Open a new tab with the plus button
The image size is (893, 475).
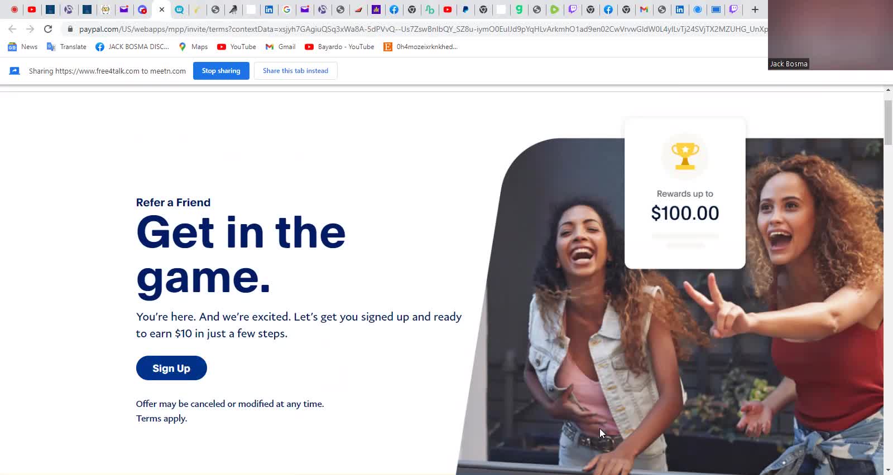755,9
